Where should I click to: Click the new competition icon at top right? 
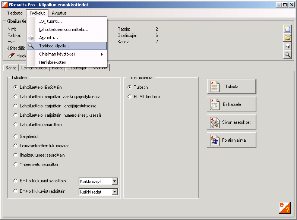point(287,29)
